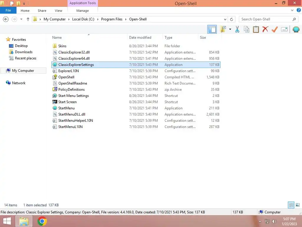Sort by the Type column header
This screenshot has width=302, height=227.
pyautogui.click(x=180, y=38)
